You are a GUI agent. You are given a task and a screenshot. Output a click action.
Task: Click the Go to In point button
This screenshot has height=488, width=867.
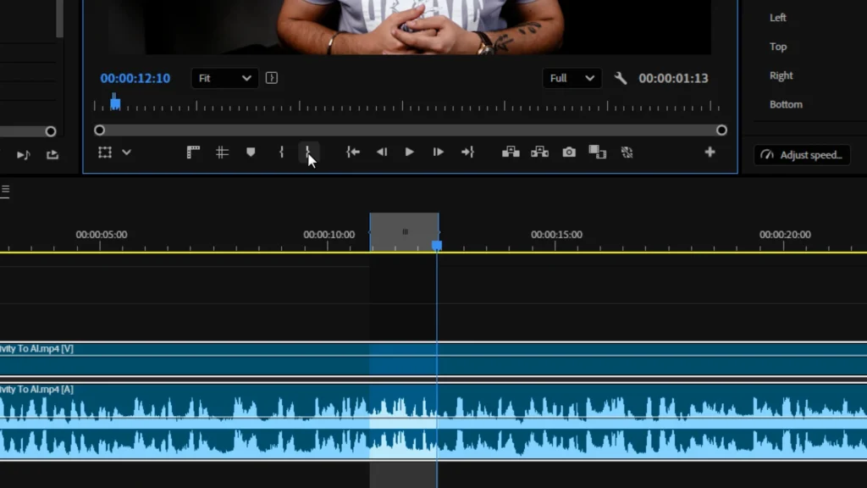(353, 152)
